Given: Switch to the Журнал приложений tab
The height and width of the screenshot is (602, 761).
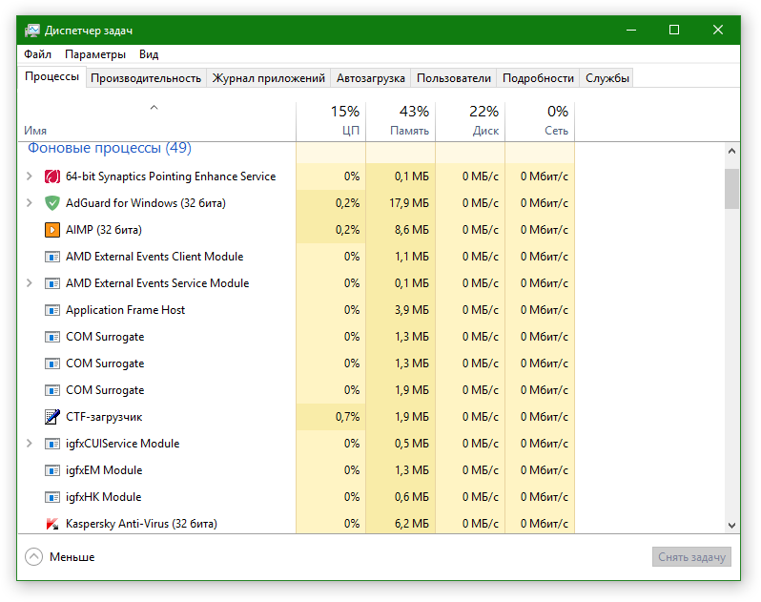Looking at the screenshot, I should [x=268, y=78].
